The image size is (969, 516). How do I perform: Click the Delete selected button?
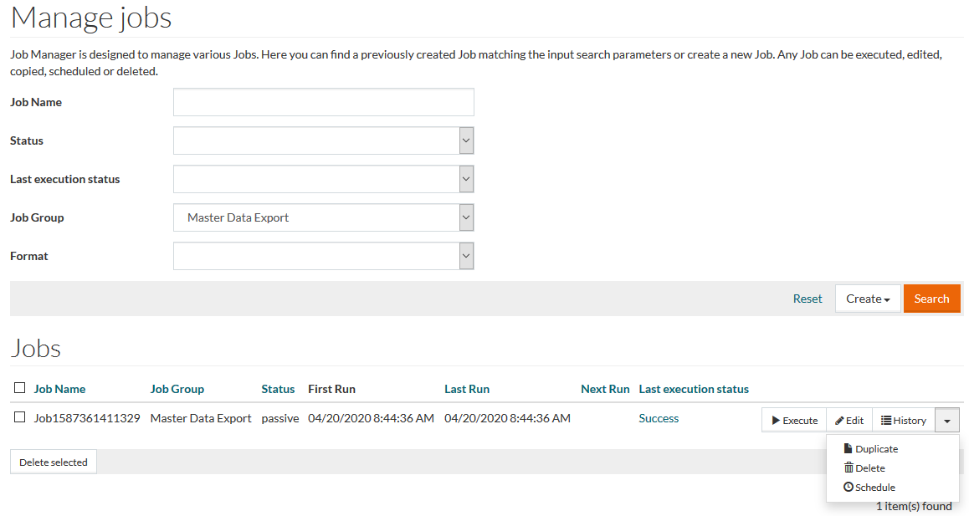coord(54,462)
